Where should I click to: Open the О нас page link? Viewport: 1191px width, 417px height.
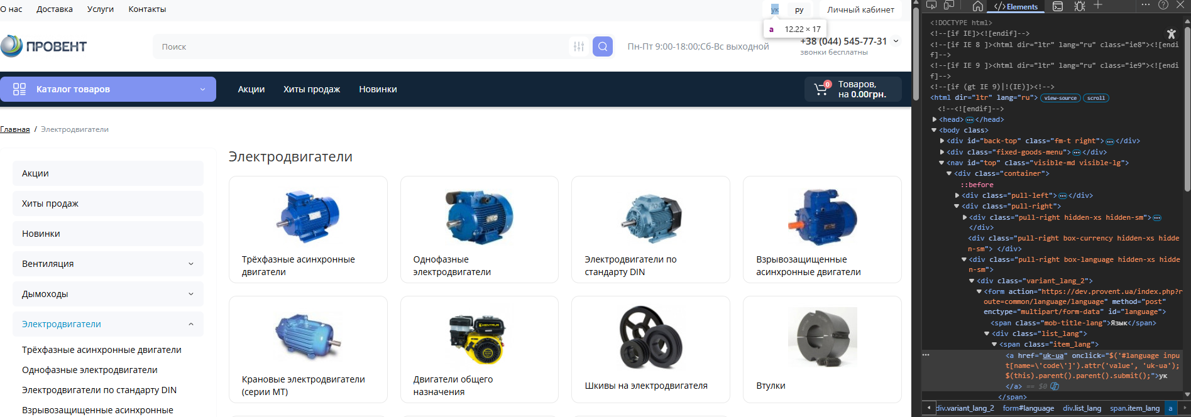tap(11, 9)
